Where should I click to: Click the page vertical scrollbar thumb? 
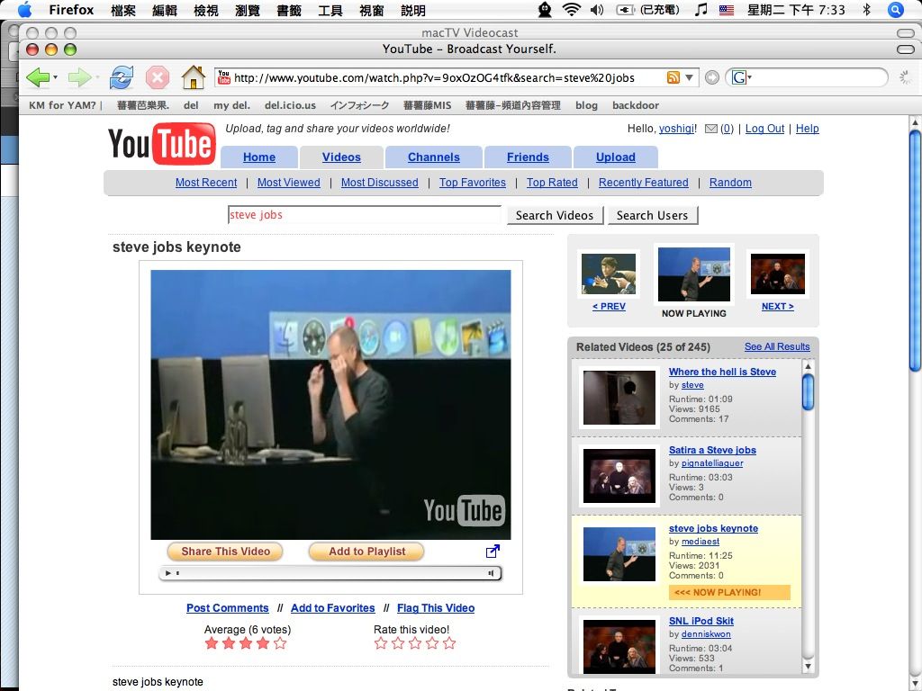tap(915, 251)
